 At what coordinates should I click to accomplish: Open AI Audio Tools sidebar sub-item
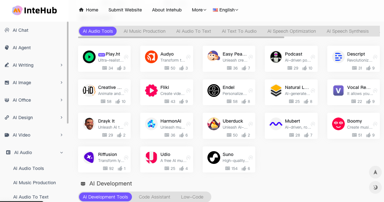[29, 168]
